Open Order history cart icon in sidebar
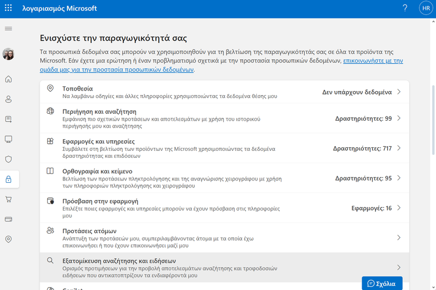This screenshot has width=436, height=290. [x=8, y=200]
